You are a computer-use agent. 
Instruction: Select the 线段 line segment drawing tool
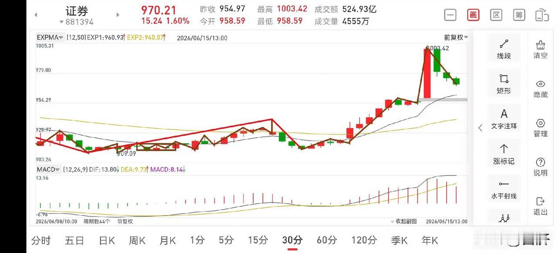(504, 49)
